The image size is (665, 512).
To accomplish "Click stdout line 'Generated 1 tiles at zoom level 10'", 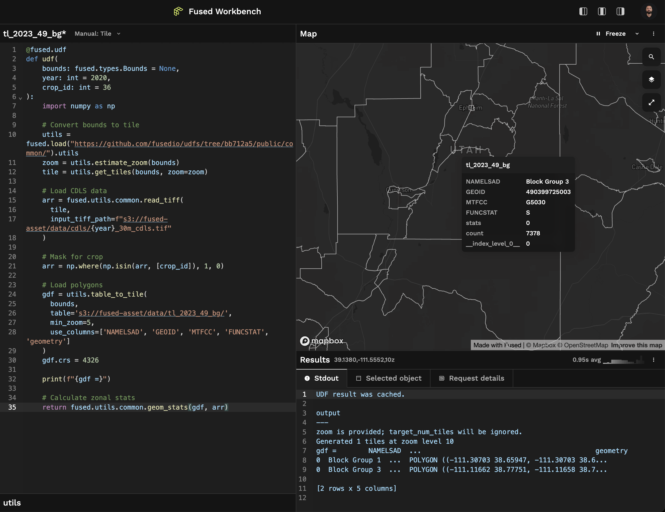I will coord(384,441).
